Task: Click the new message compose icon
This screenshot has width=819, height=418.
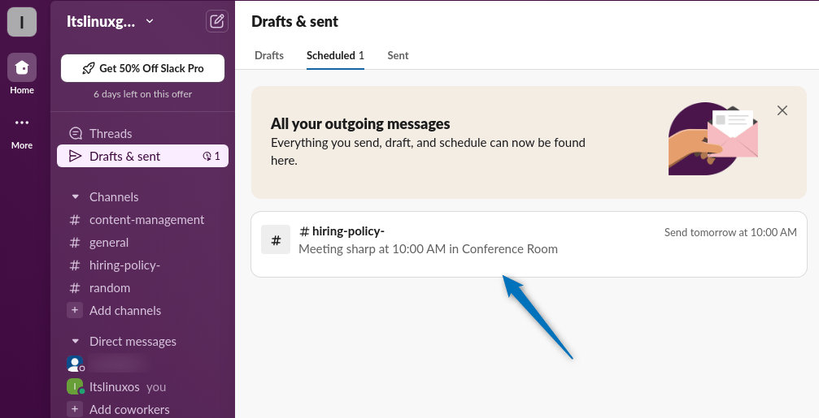Action: pos(216,22)
